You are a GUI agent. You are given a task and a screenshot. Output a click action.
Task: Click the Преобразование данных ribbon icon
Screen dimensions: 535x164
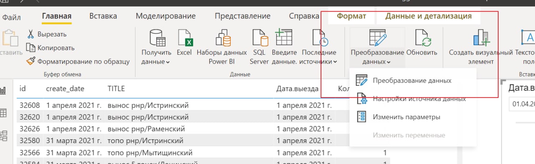pos(377,38)
